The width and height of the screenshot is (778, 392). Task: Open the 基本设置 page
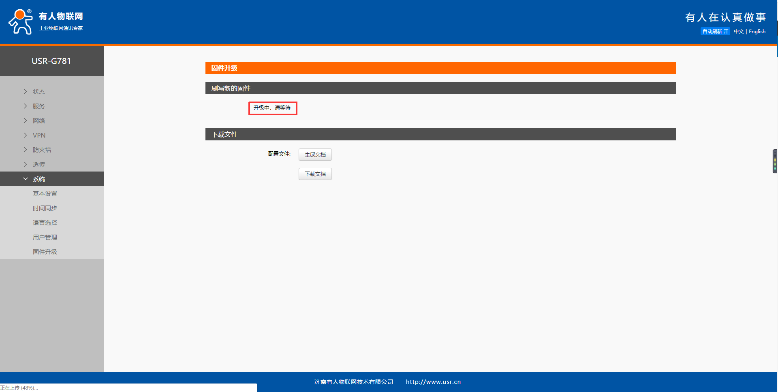click(45, 194)
